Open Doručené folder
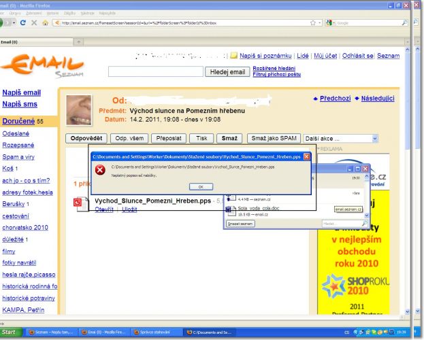This screenshot has width=424, height=340. pos(18,121)
